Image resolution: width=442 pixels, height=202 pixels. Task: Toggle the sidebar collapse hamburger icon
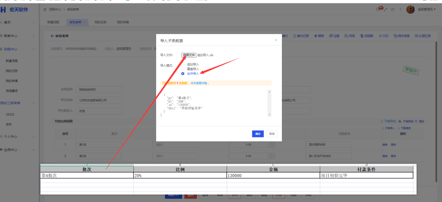pos(45,9)
